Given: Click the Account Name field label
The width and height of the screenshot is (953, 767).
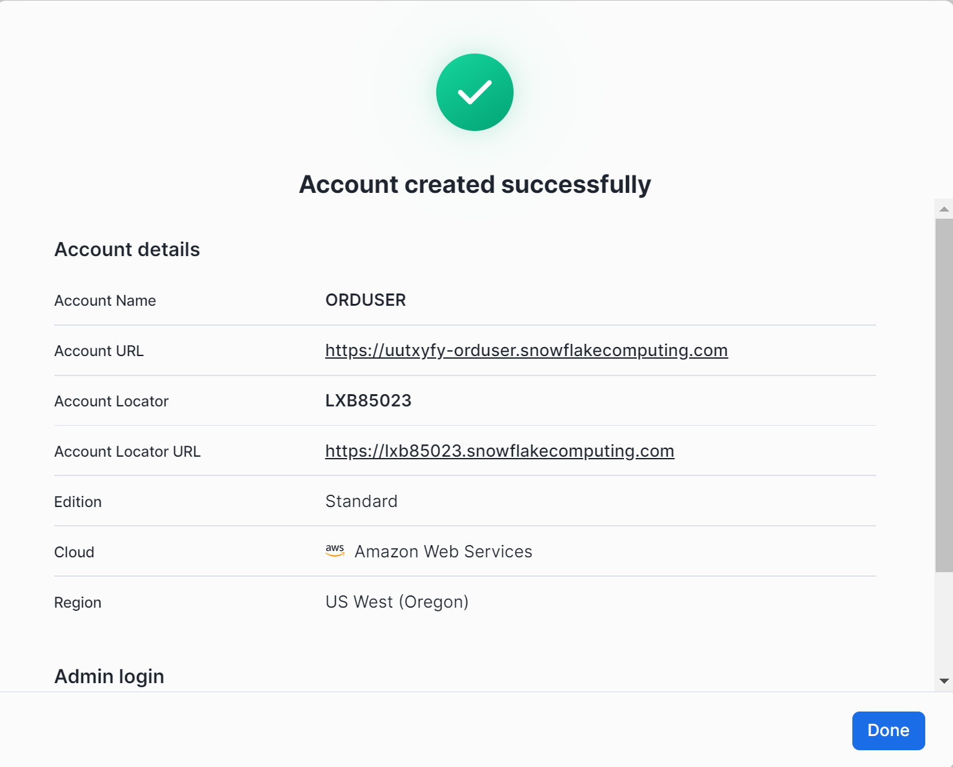Looking at the screenshot, I should (105, 301).
